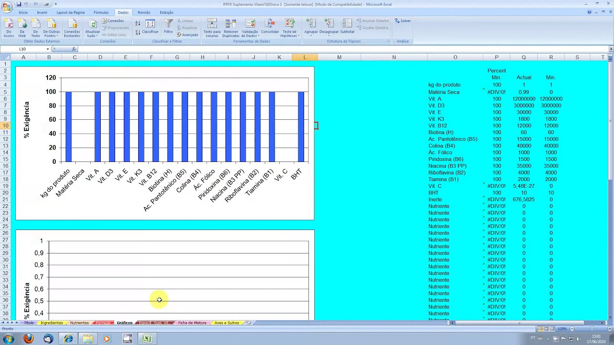
Task: Open the Revisão ribbon tab
Action: [x=144, y=12]
